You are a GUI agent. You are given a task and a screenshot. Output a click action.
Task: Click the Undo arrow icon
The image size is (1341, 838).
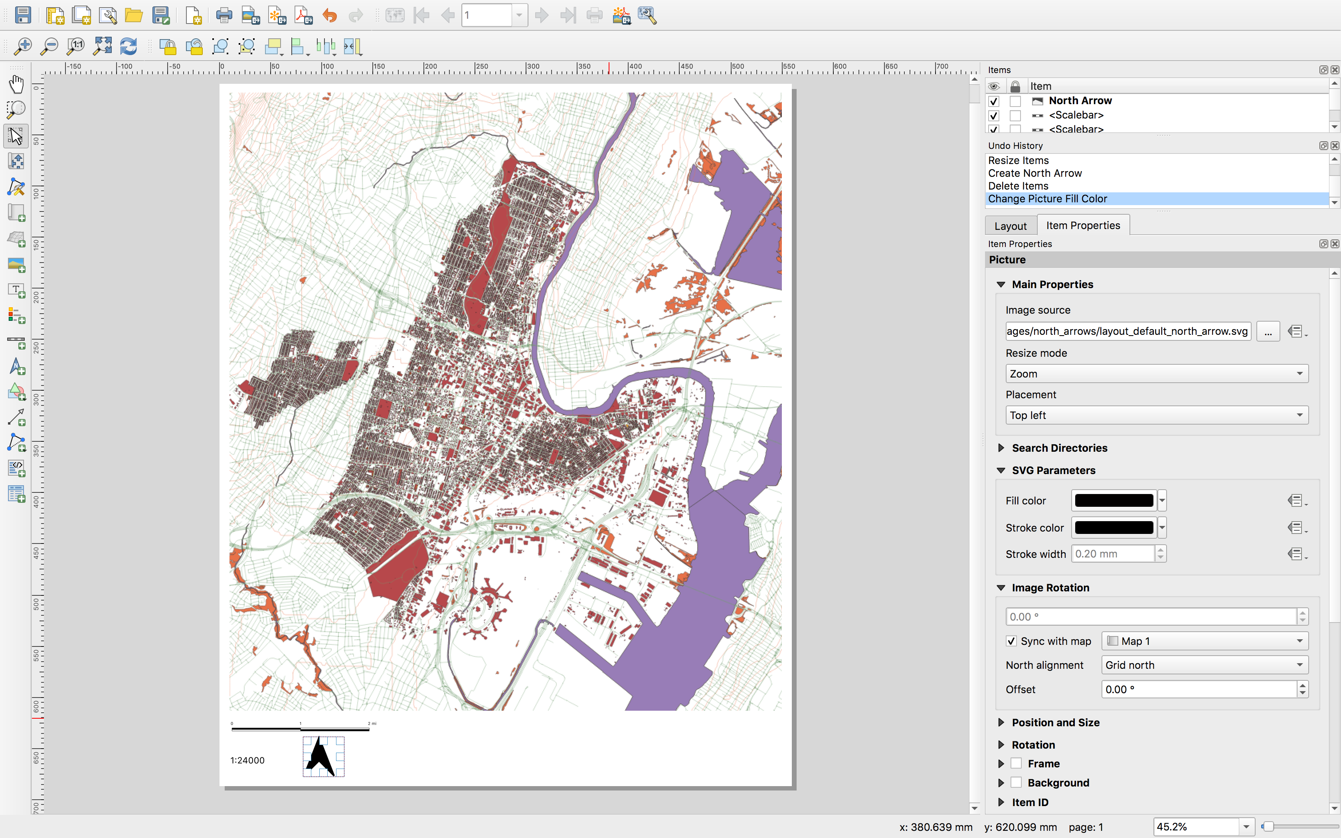[x=330, y=15]
